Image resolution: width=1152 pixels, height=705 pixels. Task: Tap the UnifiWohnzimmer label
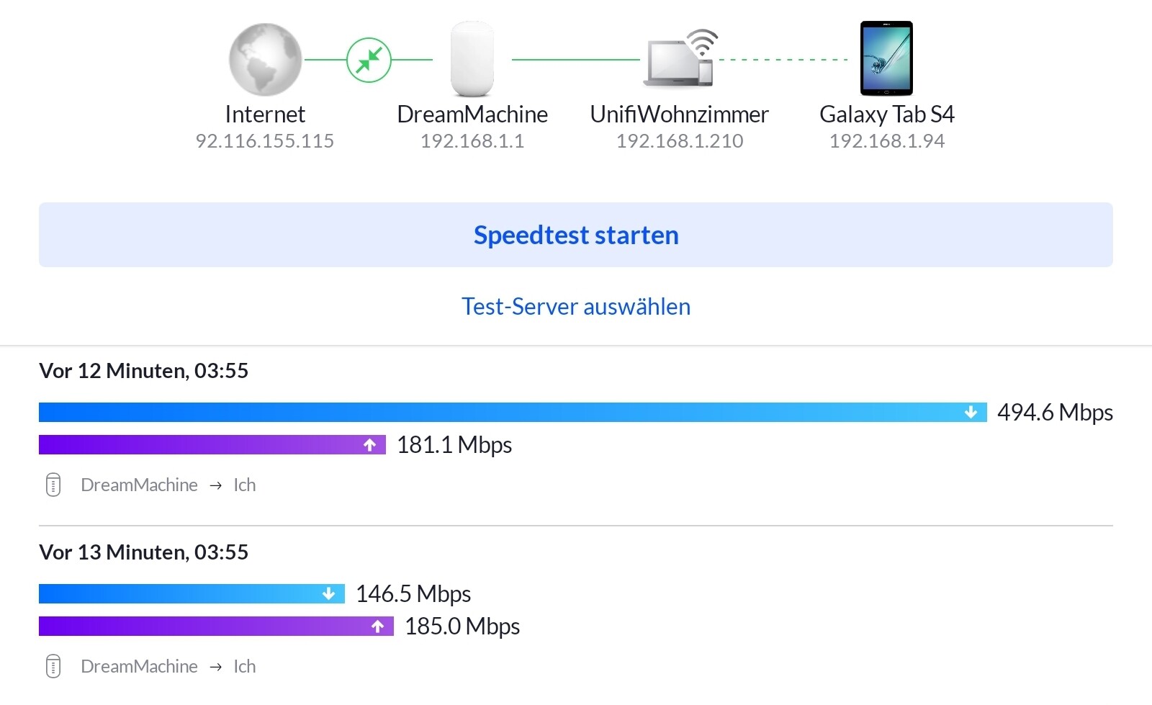pos(679,114)
